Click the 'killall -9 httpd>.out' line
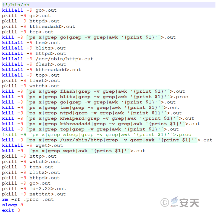The image size is (216, 214). tap(34, 54)
